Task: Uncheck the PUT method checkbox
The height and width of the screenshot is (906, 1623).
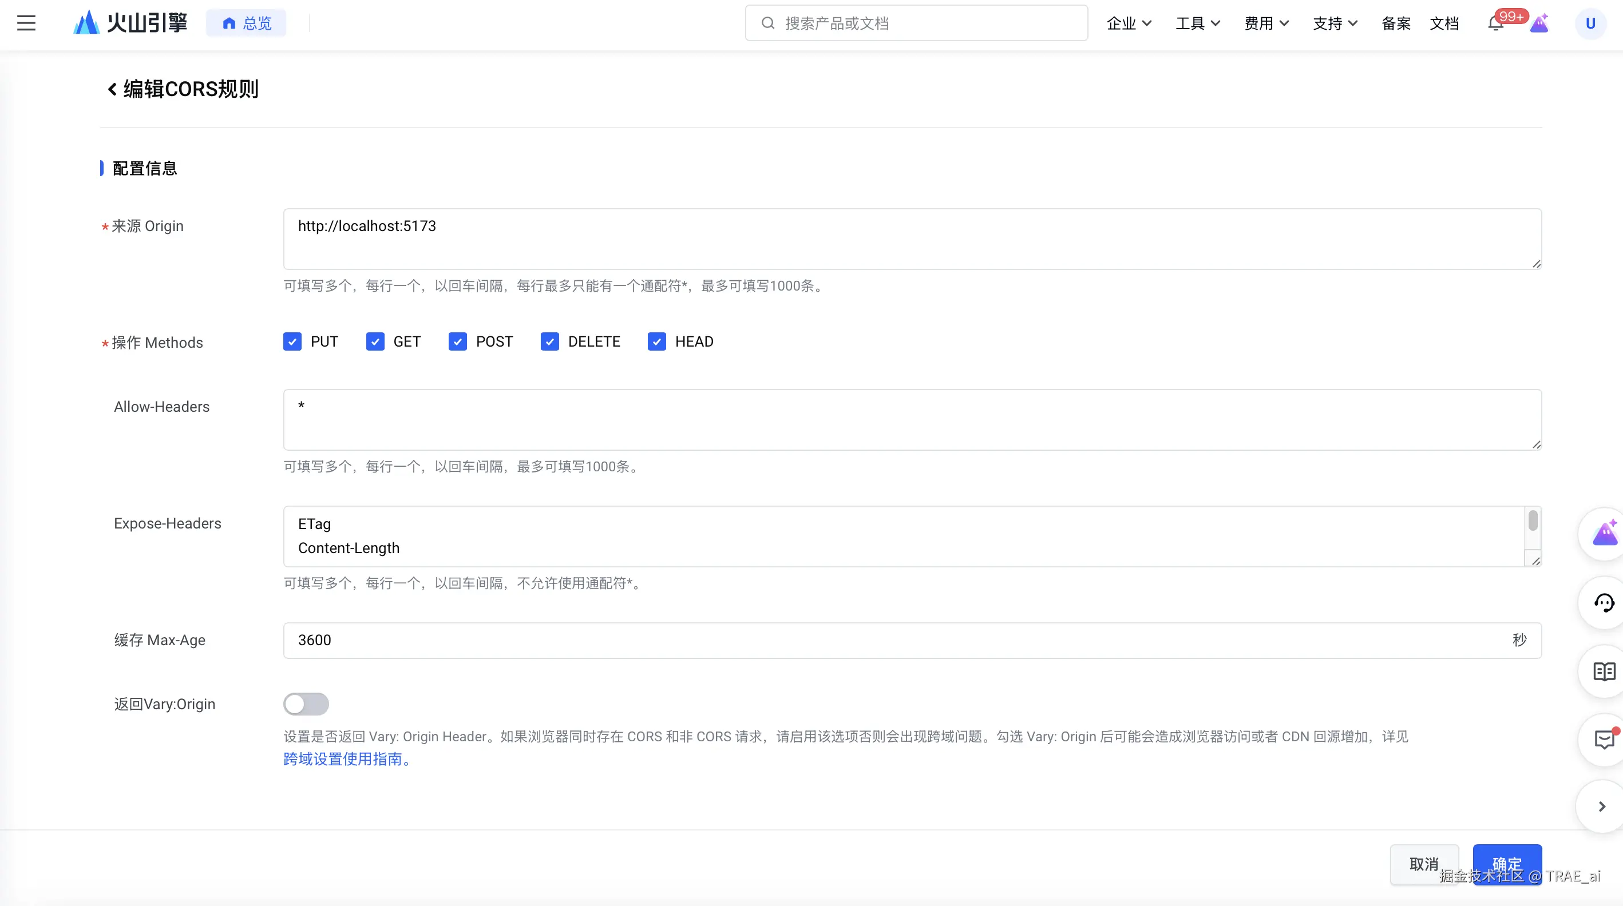Action: click(292, 342)
